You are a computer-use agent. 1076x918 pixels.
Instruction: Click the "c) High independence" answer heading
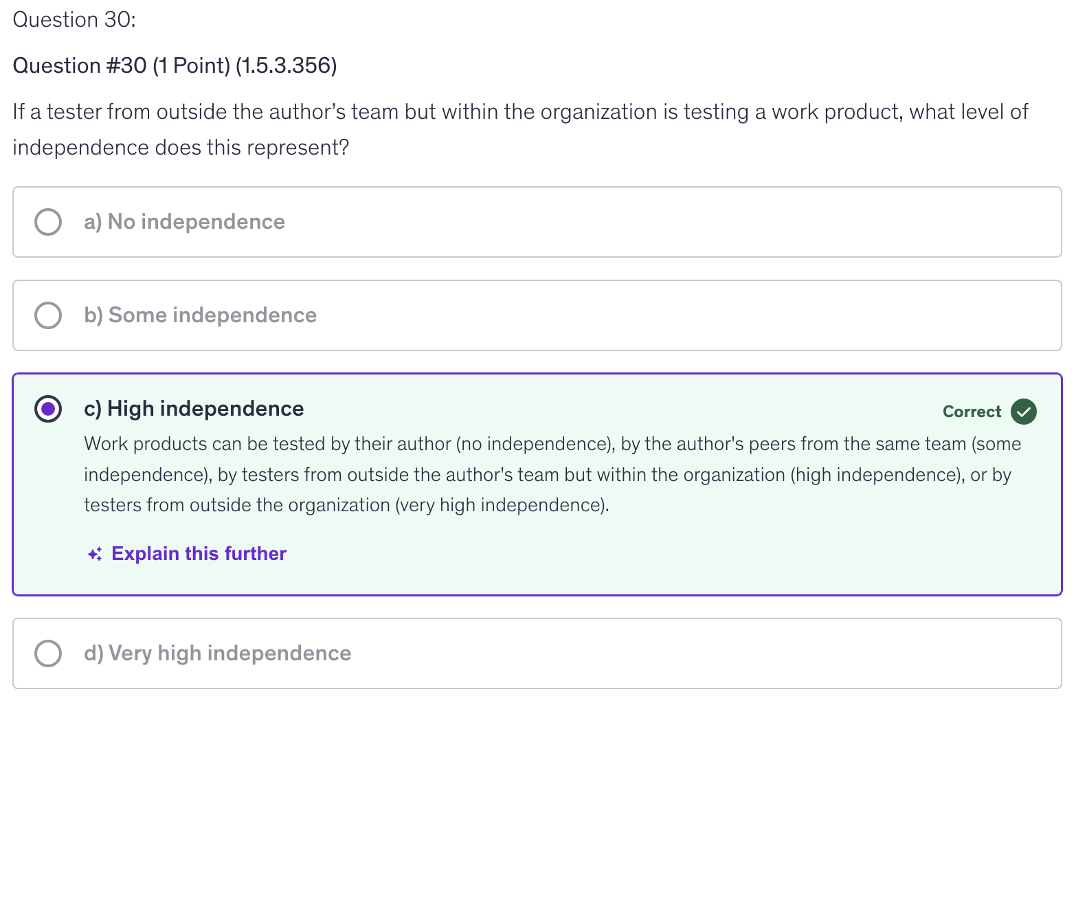(x=194, y=409)
